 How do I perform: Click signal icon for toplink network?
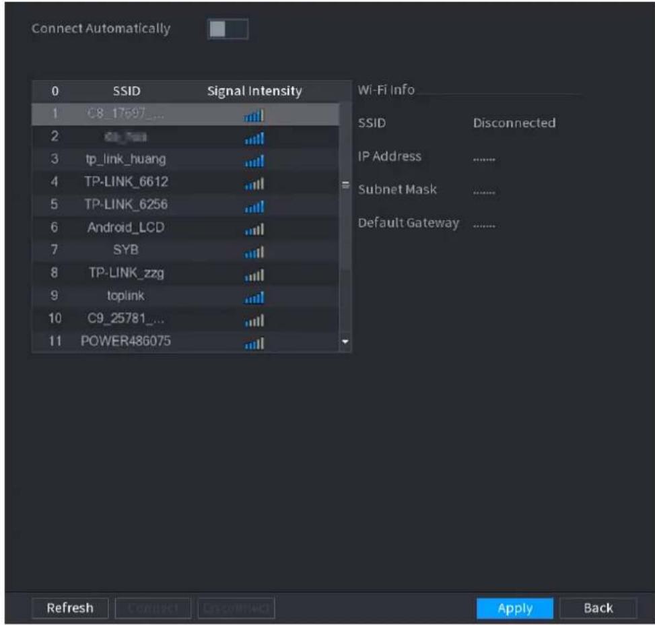254,297
